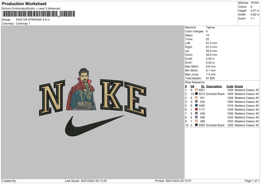The image size is (261, 184).
Task: Click 'Madeira Classic 40' in stop row 1
Action: (x=247, y=90)
